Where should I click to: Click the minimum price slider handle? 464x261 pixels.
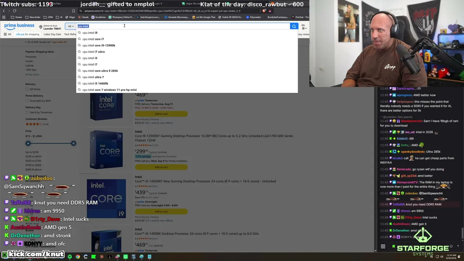coord(28,144)
